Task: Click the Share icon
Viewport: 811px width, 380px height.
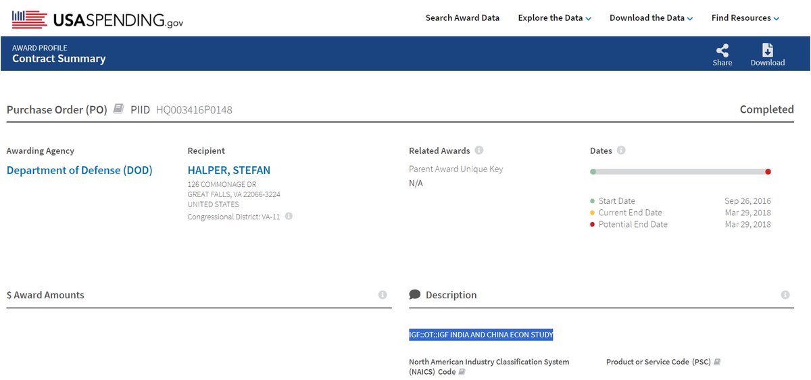Action: 722,51
